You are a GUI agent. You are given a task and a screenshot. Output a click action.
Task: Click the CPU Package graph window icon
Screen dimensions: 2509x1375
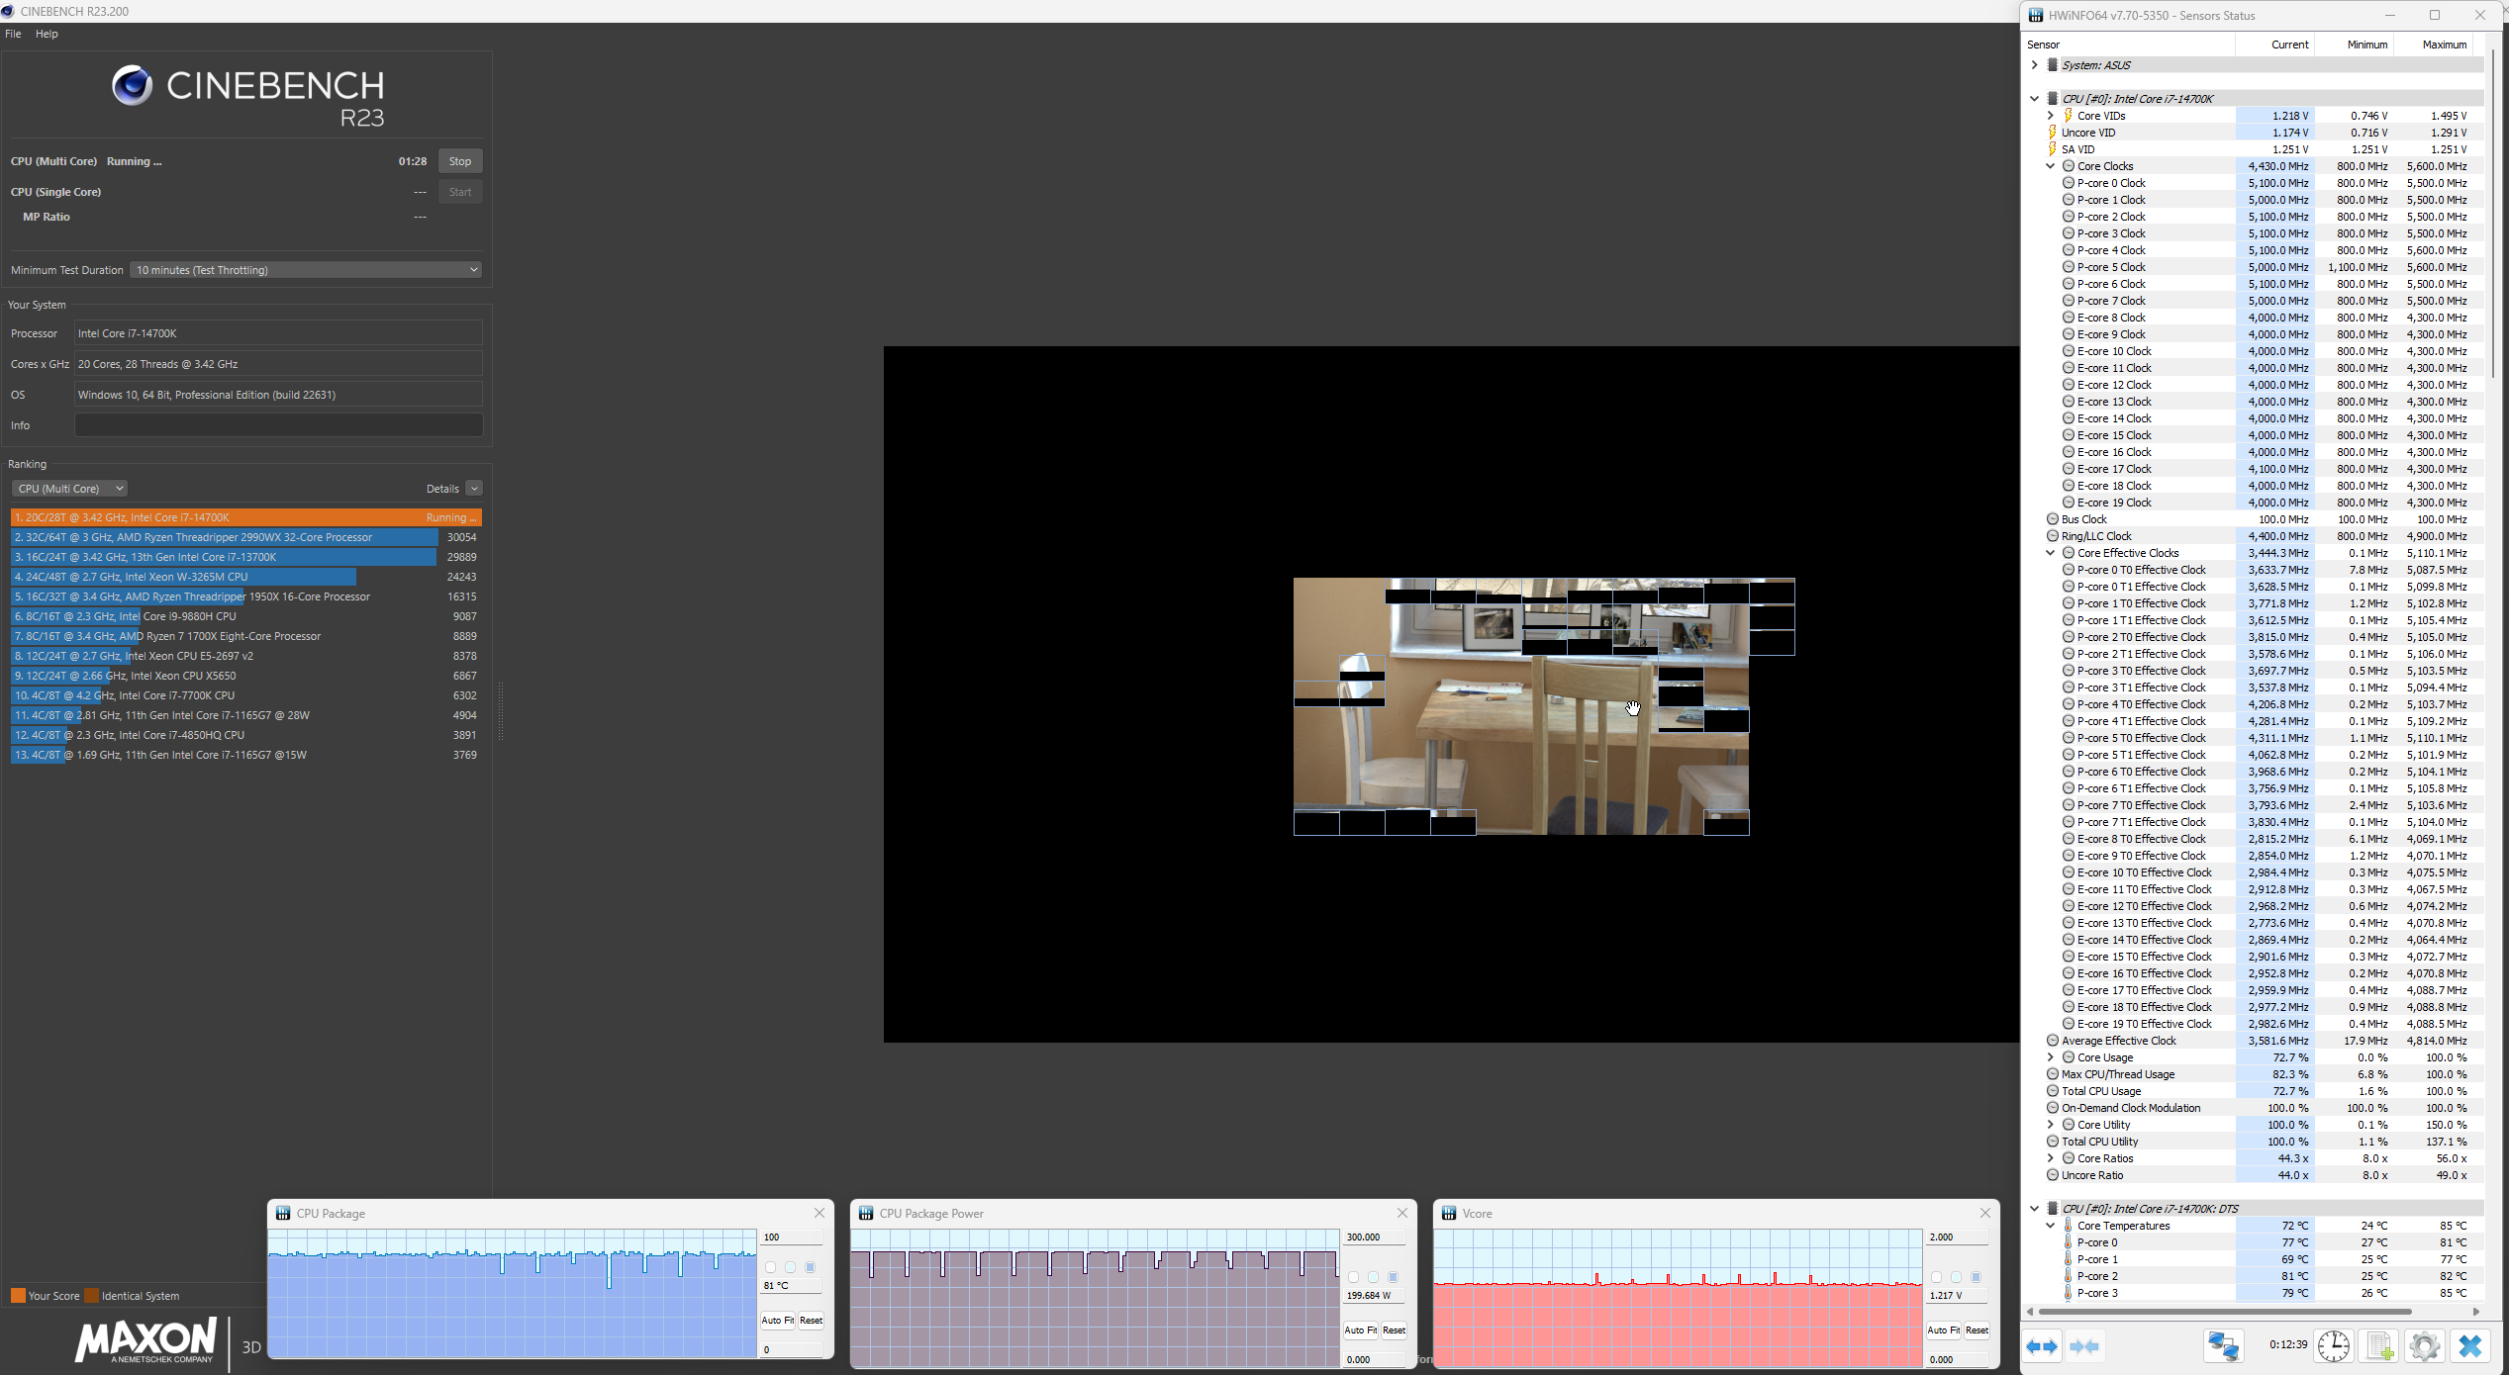283,1213
